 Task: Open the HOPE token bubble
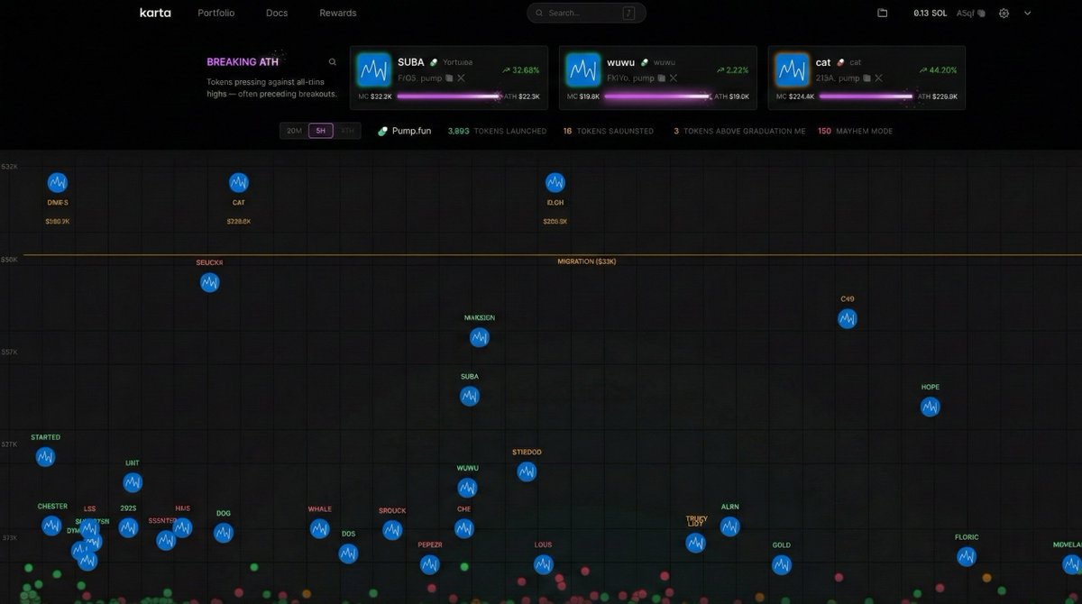tap(931, 407)
